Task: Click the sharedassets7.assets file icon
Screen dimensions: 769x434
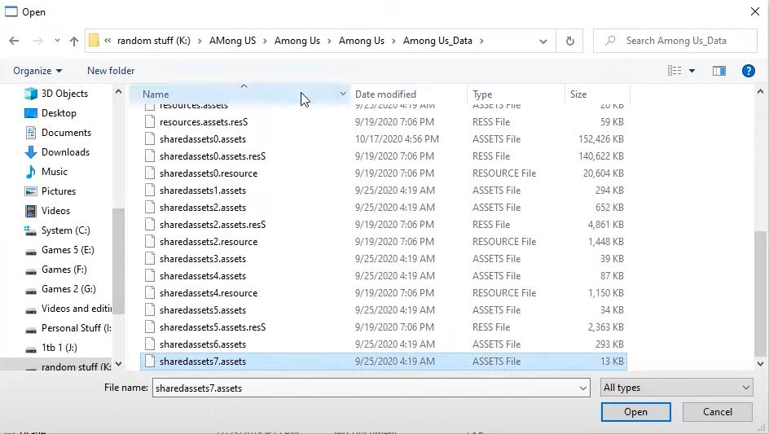Action: point(150,362)
